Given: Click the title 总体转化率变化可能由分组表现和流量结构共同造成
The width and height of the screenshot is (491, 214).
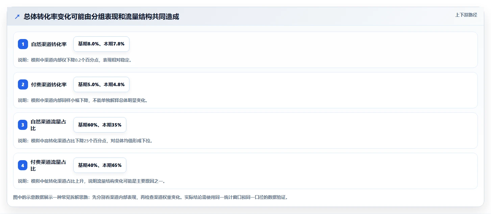Looking at the screenshot, I should point(101,16).
